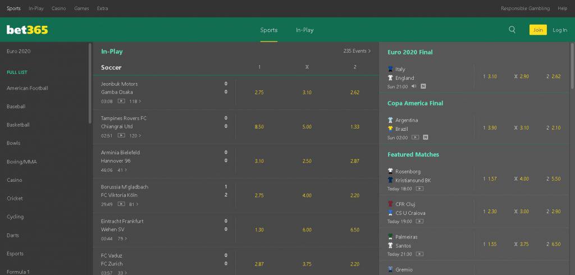Viewport: 575px width, 275px height.
Task: Click audio speaker icon under Italy vs England
Action: [x=414, y=86]
